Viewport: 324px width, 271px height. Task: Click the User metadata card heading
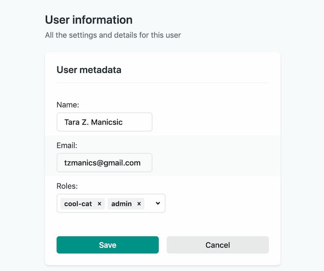tap(89, 70)
